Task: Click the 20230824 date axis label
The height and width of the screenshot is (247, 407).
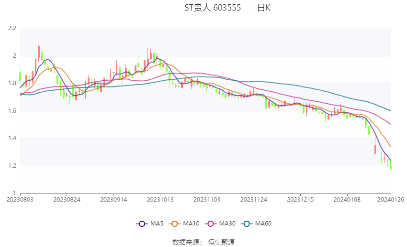Action: click(x=67, y=200)
